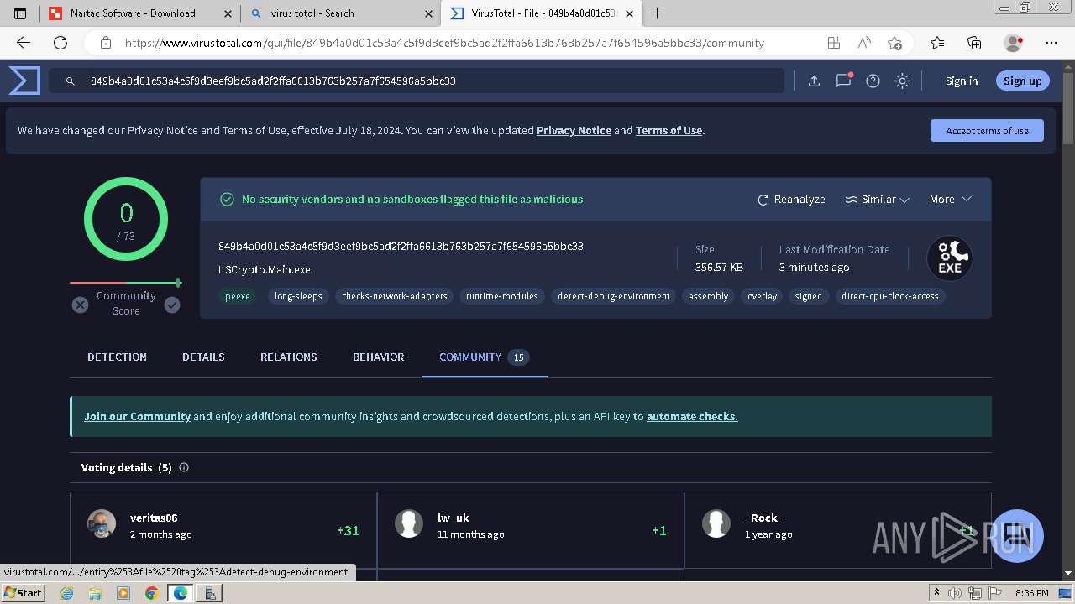Click the runtime-modules tag
The image size is (1075, 604).
tap(502, 296)
